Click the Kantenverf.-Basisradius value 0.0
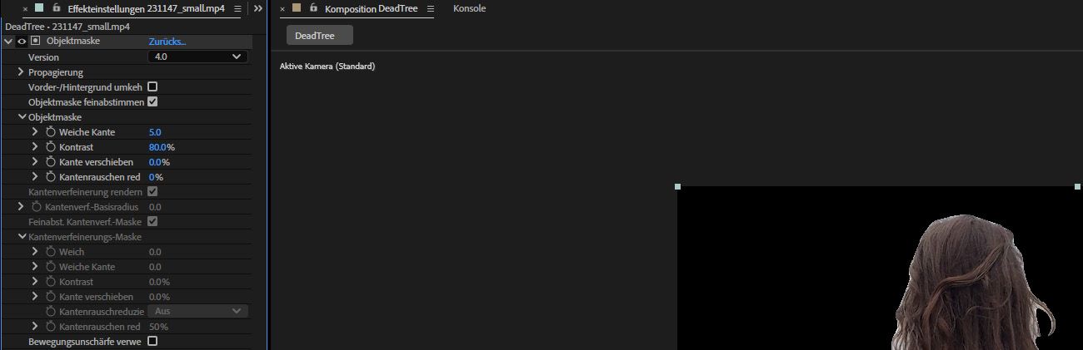The image size is (1083, 350). pos(155,206)
